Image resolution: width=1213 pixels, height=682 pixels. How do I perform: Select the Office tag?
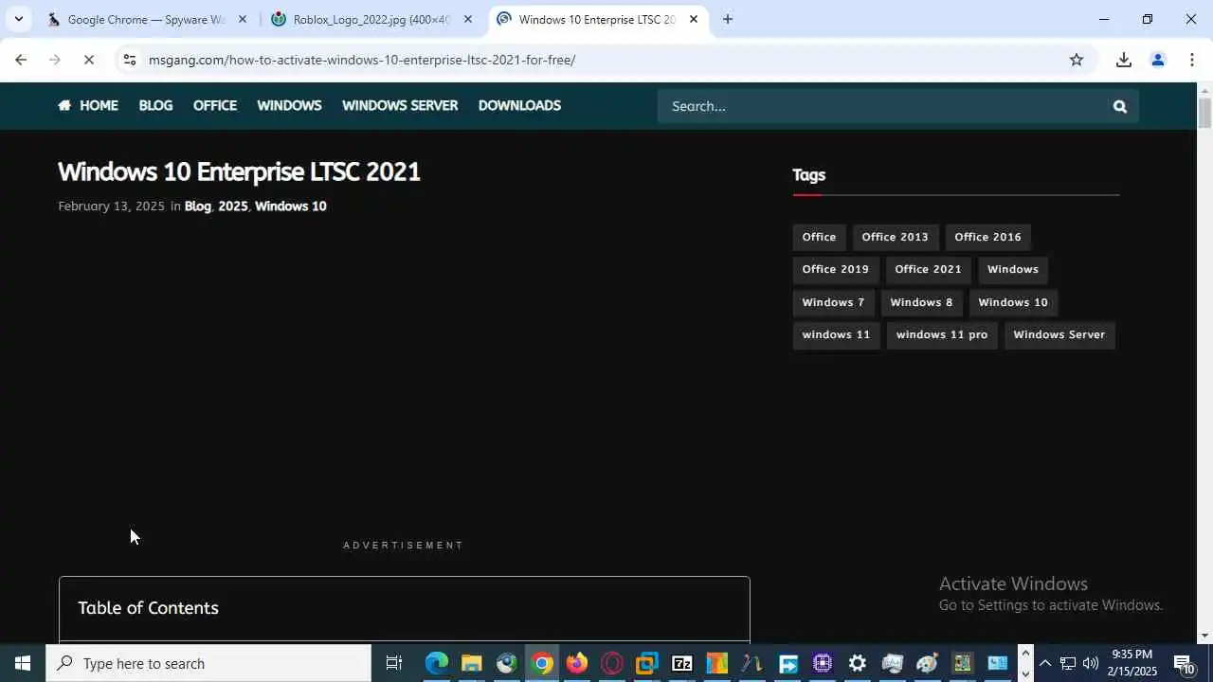tap(819, 237)
